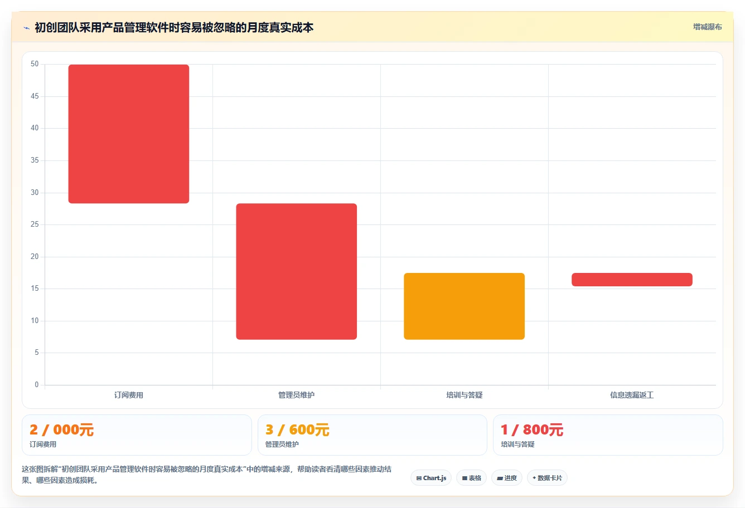This screenshot has width=745, height=508.
Task: Select the red 管理员维护 bar
Action: pos(297,271)
